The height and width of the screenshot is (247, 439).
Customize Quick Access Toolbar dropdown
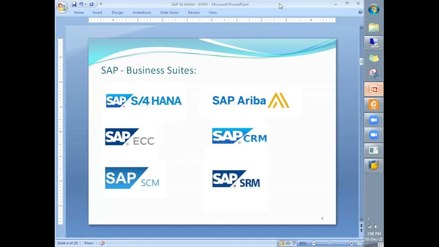[101, 4]
